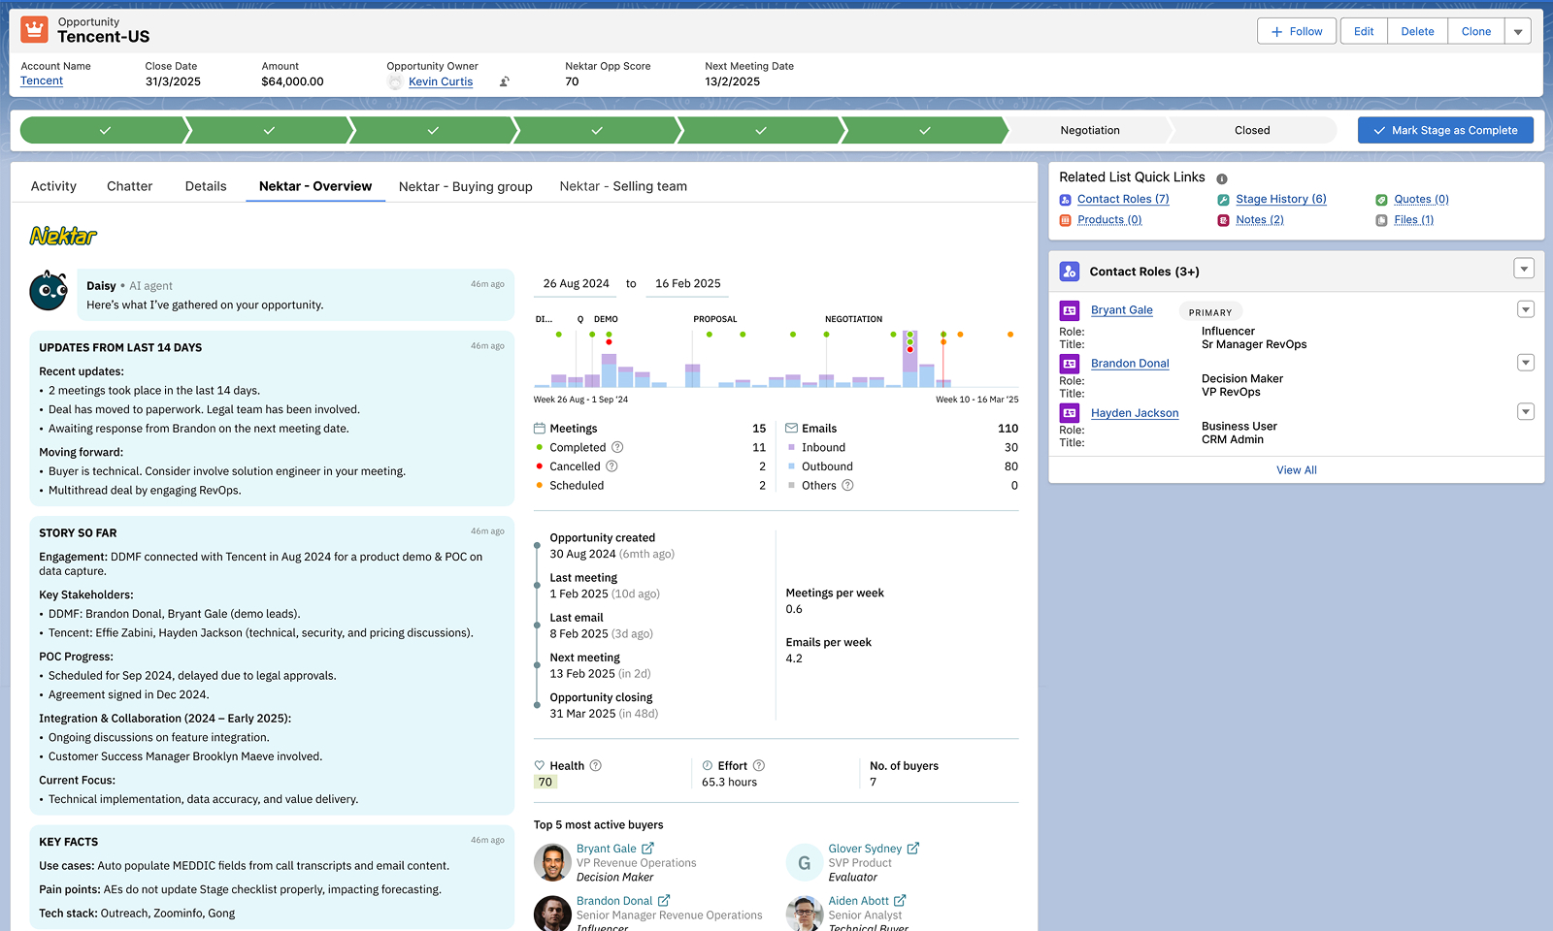Screen dimensions: 1553x931
Task: Open Aiden Abott's external link icon
Action: coord(900,901)
